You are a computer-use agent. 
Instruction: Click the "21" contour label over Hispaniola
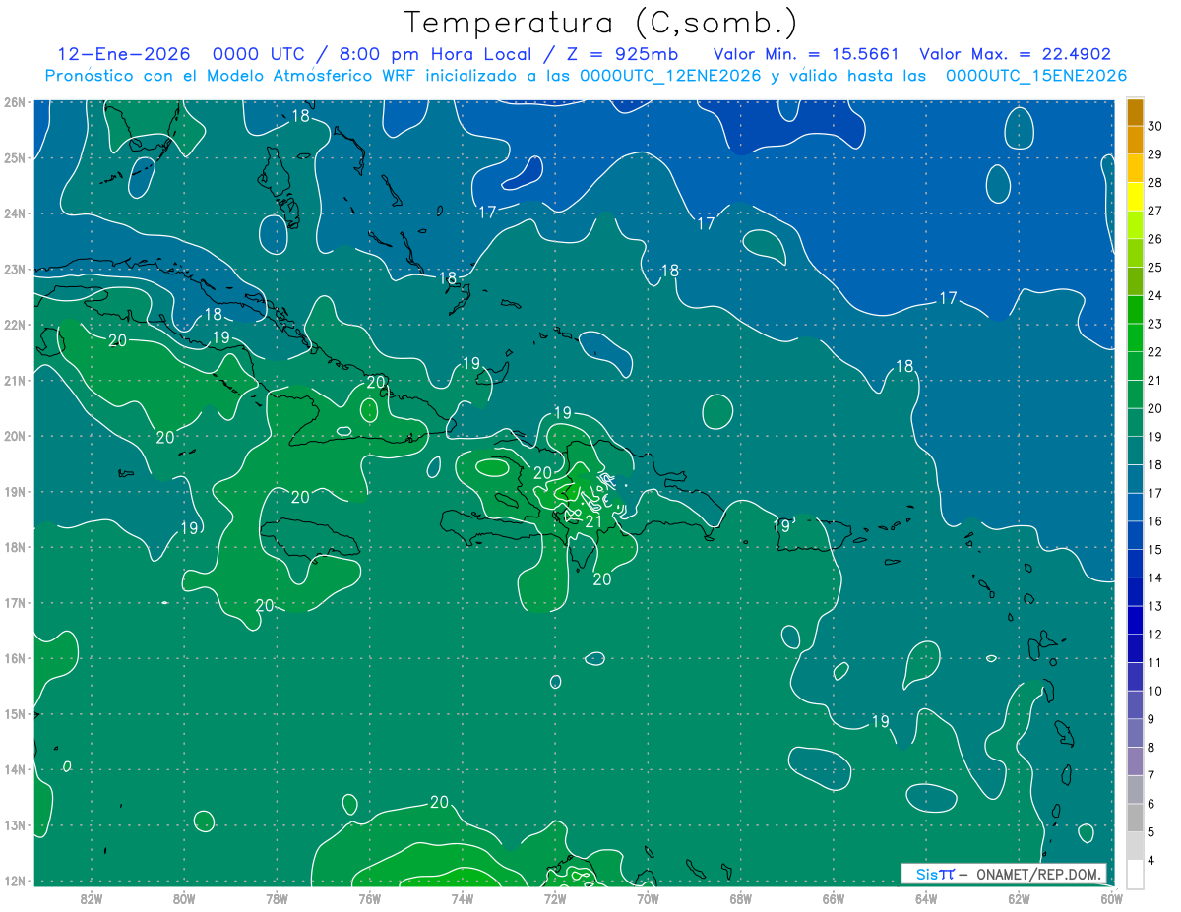click(593, 521)
